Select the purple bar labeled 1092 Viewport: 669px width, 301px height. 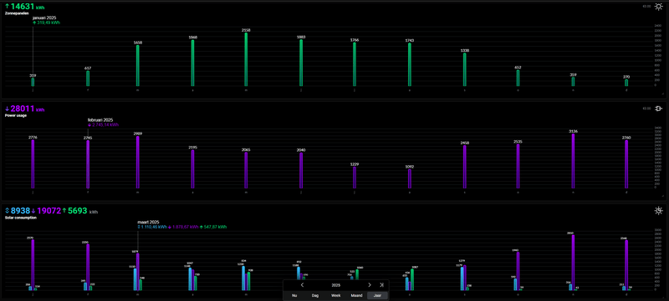(x=410, y=179)
